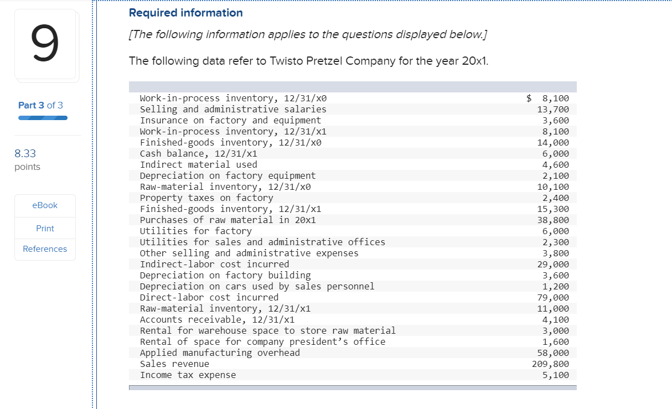Click the Part 3 of 3 progress bar
Screen dimensions: 672x409
pyautogui.click(x=43, y=117)
